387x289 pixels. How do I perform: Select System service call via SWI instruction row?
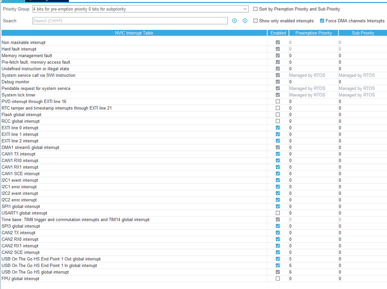(x=38, y=75)
